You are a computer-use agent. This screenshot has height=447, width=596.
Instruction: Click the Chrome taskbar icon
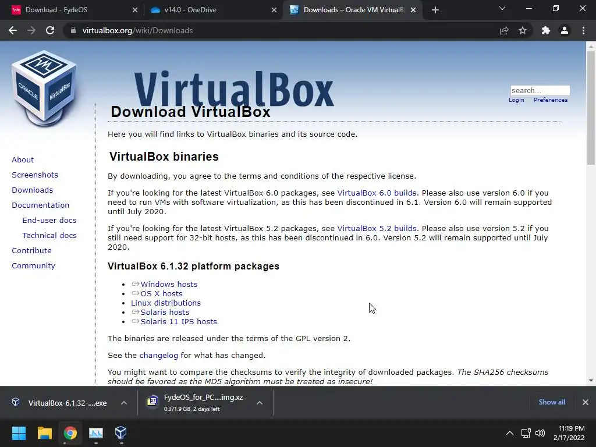click(70, 433)
